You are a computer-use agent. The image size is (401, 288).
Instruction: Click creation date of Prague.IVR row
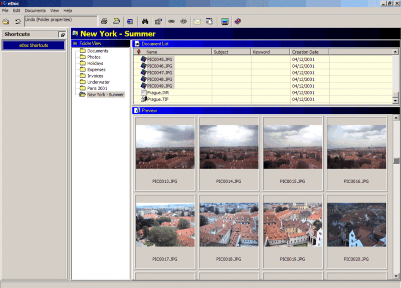click(303, 92)
